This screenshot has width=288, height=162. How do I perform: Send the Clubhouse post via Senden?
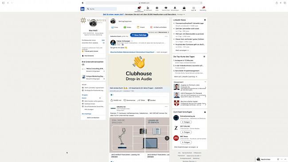(x=152, y=100)
